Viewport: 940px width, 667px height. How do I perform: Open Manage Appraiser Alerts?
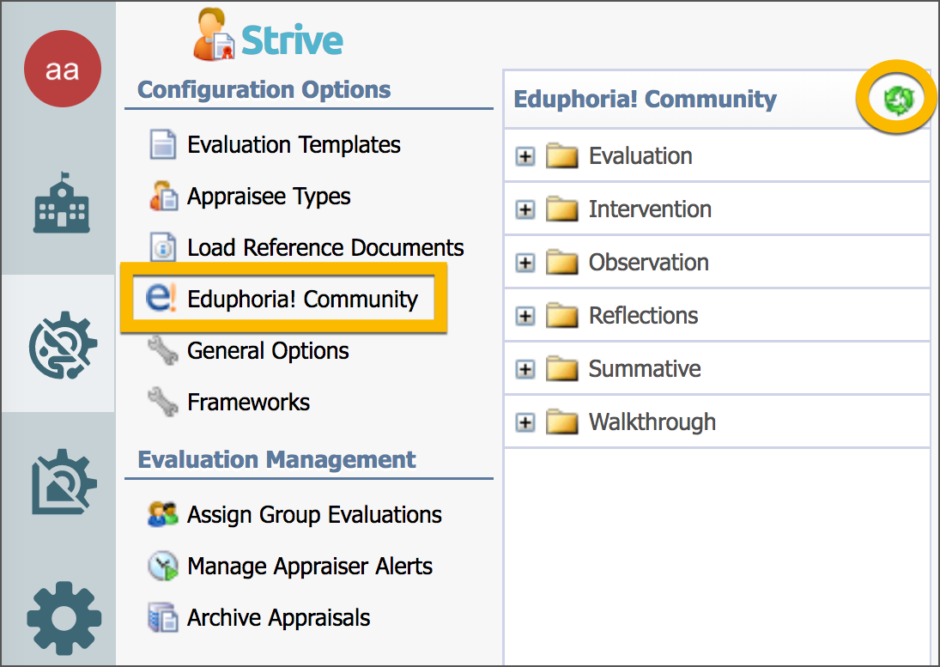(310, 567)
